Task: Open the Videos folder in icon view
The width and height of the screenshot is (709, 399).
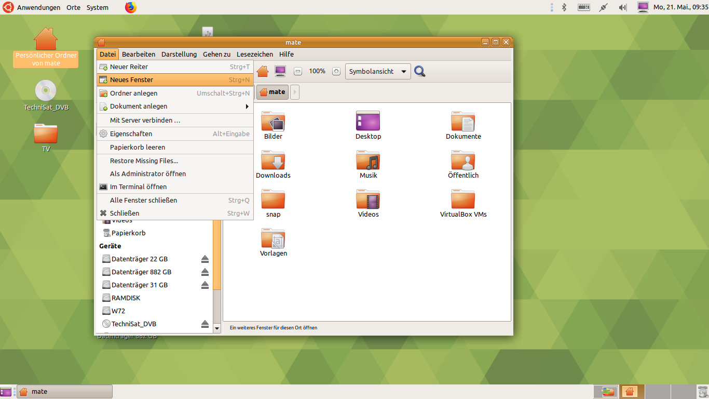Action: (x=368, y=203)
